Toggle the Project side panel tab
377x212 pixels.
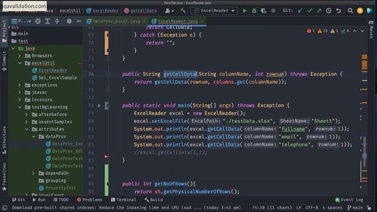4,31
